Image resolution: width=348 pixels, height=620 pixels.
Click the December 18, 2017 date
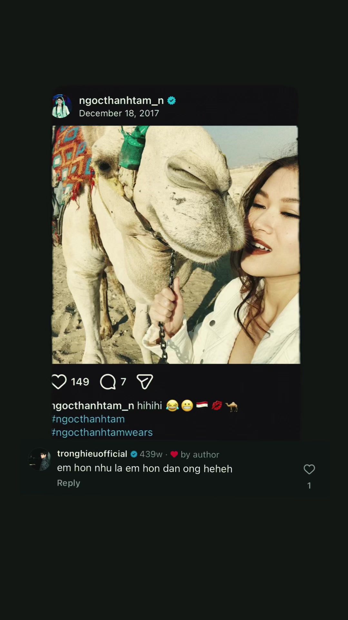coord(119,113)
